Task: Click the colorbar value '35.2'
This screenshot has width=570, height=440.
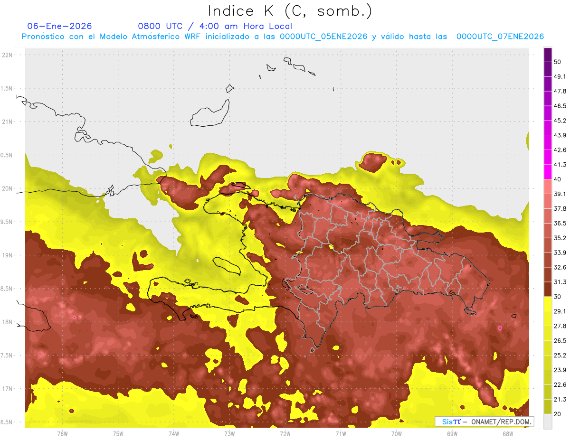Action: point(560,238)
